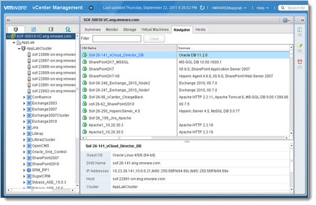This screenshot has height=205, width=316.
Task: Open the vCenter Management dropdown arrow
Action: click(91, 8)
